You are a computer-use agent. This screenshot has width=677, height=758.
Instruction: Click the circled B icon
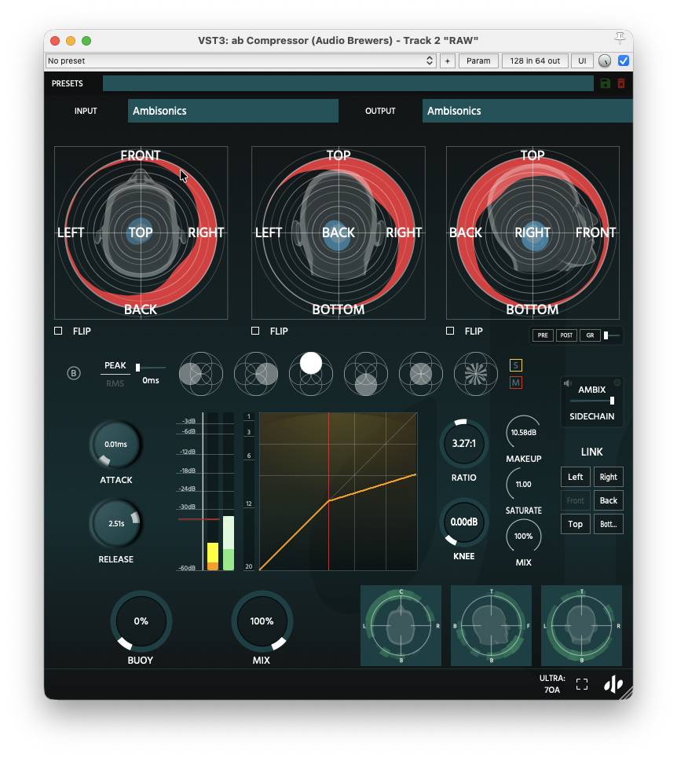(74, 372)
